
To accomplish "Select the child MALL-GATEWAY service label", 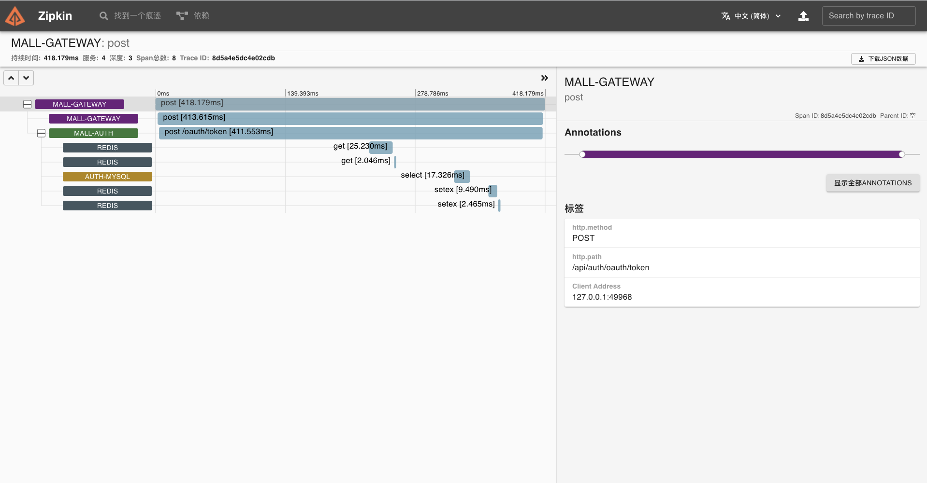I will coord(94,119).
